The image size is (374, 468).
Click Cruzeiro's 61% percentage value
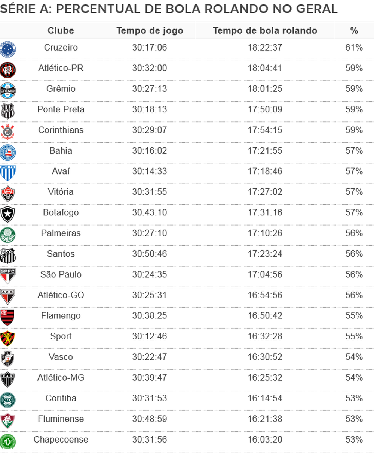point(354,48)
